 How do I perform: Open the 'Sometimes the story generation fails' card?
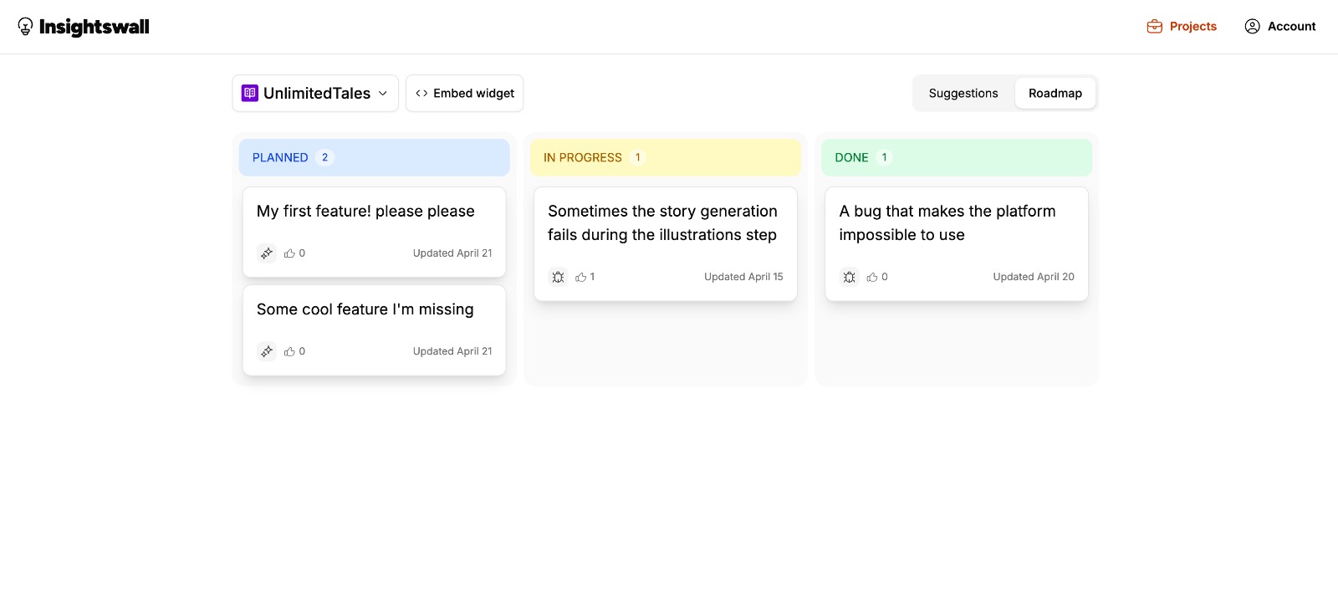661,223
